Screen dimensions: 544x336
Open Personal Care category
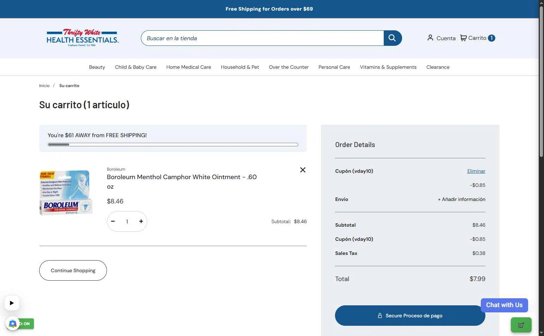334,67
